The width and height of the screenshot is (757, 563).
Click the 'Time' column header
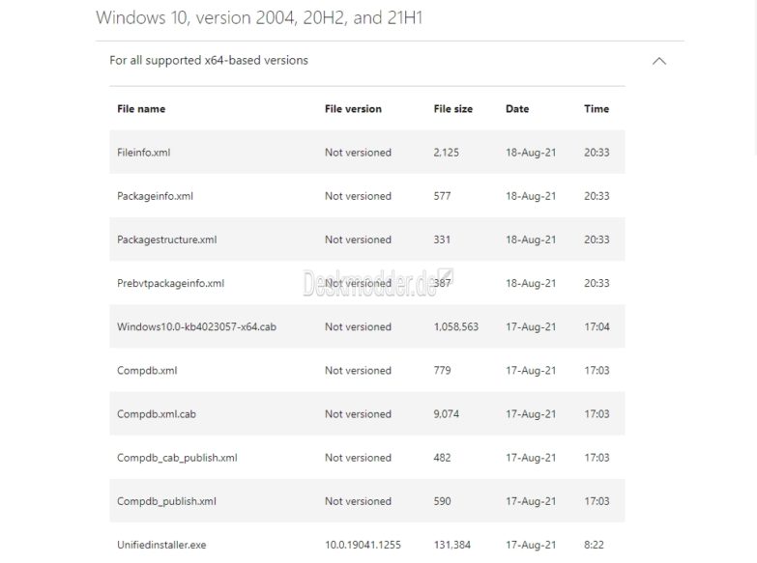pyautogui.click(x=597, y=109)
